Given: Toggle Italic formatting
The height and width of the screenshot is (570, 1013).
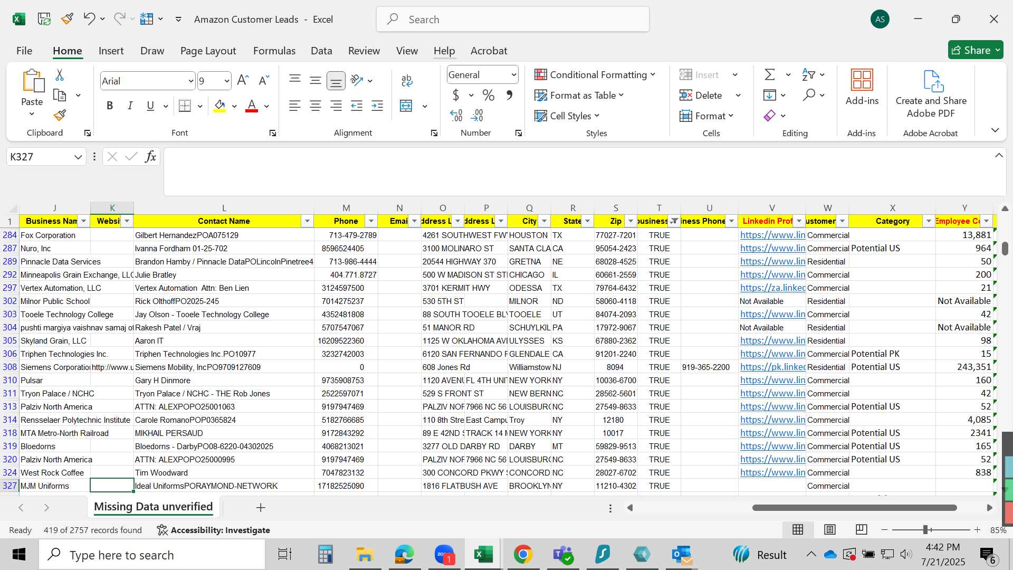Looking at the screenshot, I should (x=130, y=106).
